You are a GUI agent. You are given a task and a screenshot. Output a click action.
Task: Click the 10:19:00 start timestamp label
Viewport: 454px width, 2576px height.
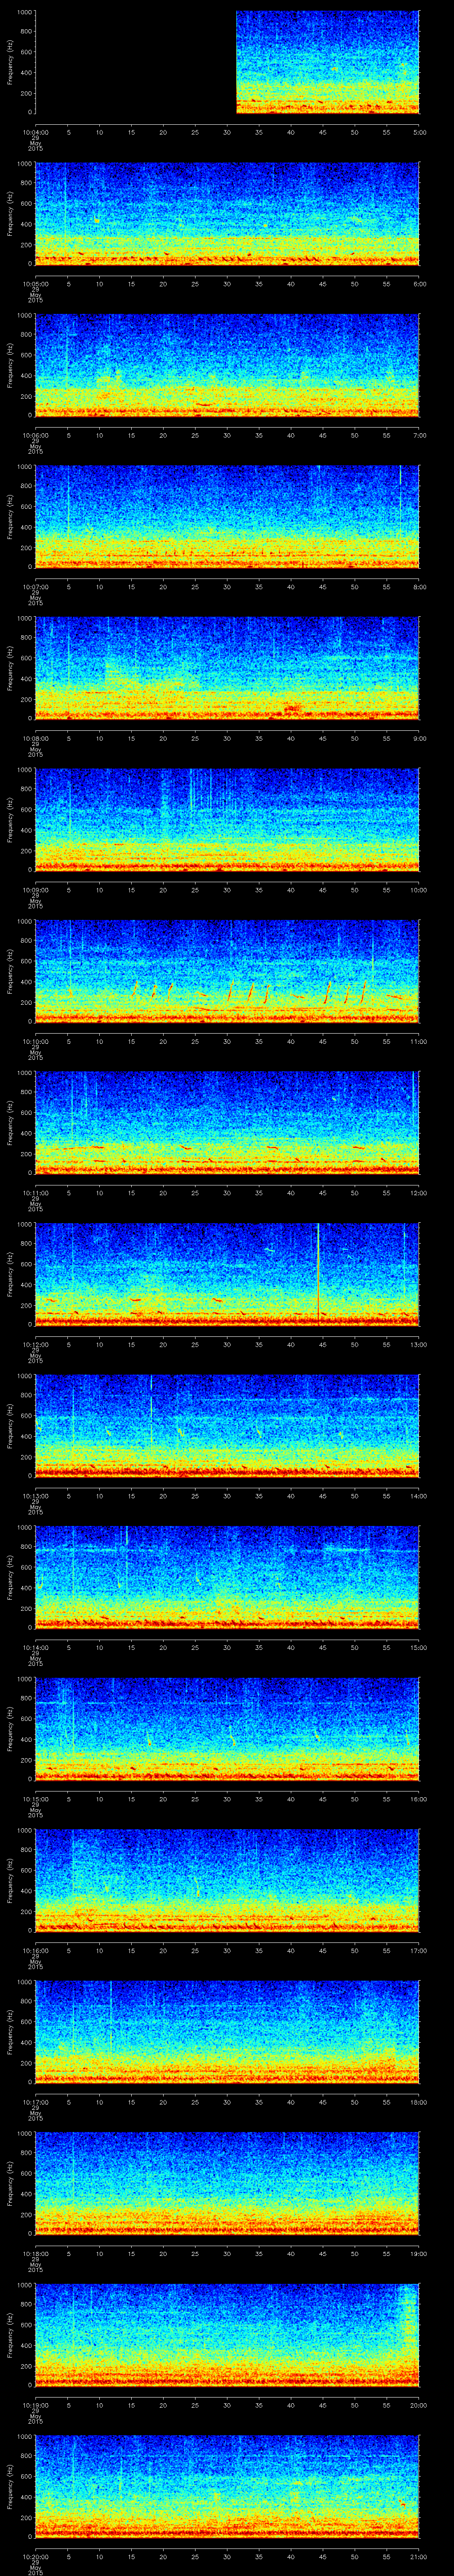click(35, 2405)
